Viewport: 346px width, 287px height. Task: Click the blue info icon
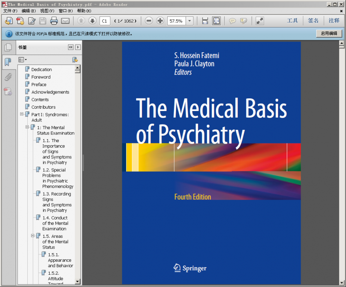(9, 34)
